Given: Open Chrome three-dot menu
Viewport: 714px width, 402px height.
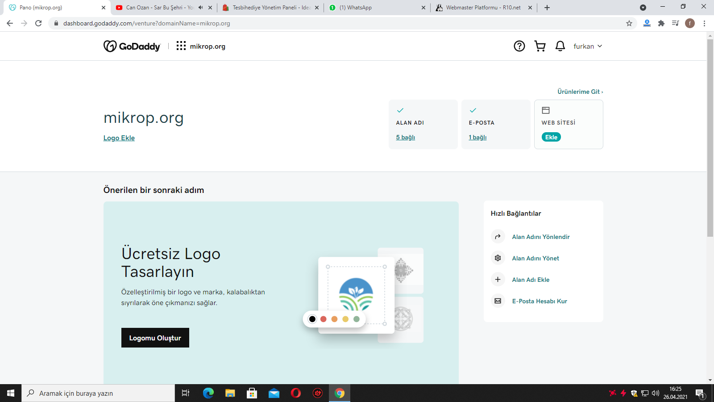Looking at the screenshot, I should pyautogui.click(x=704, y=23).
